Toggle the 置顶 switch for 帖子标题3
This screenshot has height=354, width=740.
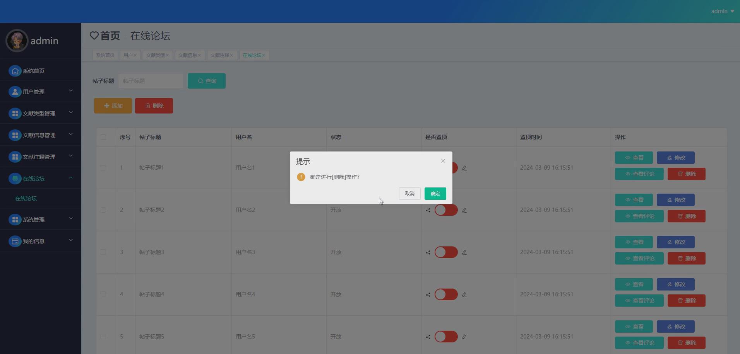pos(446,252)
